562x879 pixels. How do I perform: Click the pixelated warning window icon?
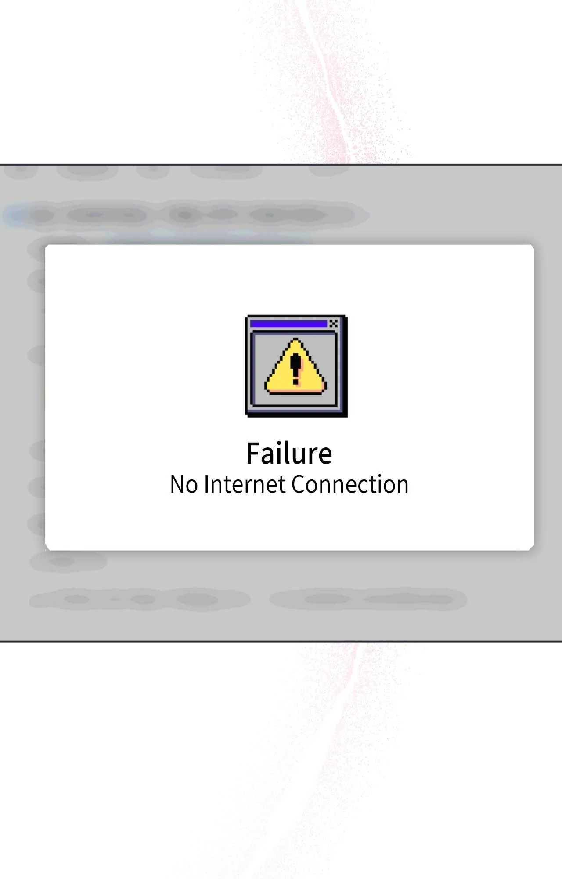pyautogui.click(x=296, y=366)
